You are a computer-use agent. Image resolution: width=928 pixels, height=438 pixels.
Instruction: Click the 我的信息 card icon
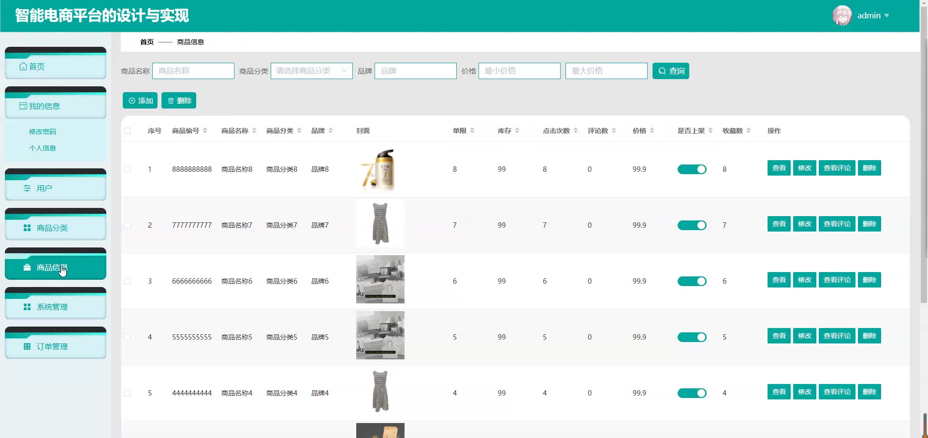(23, 106)
